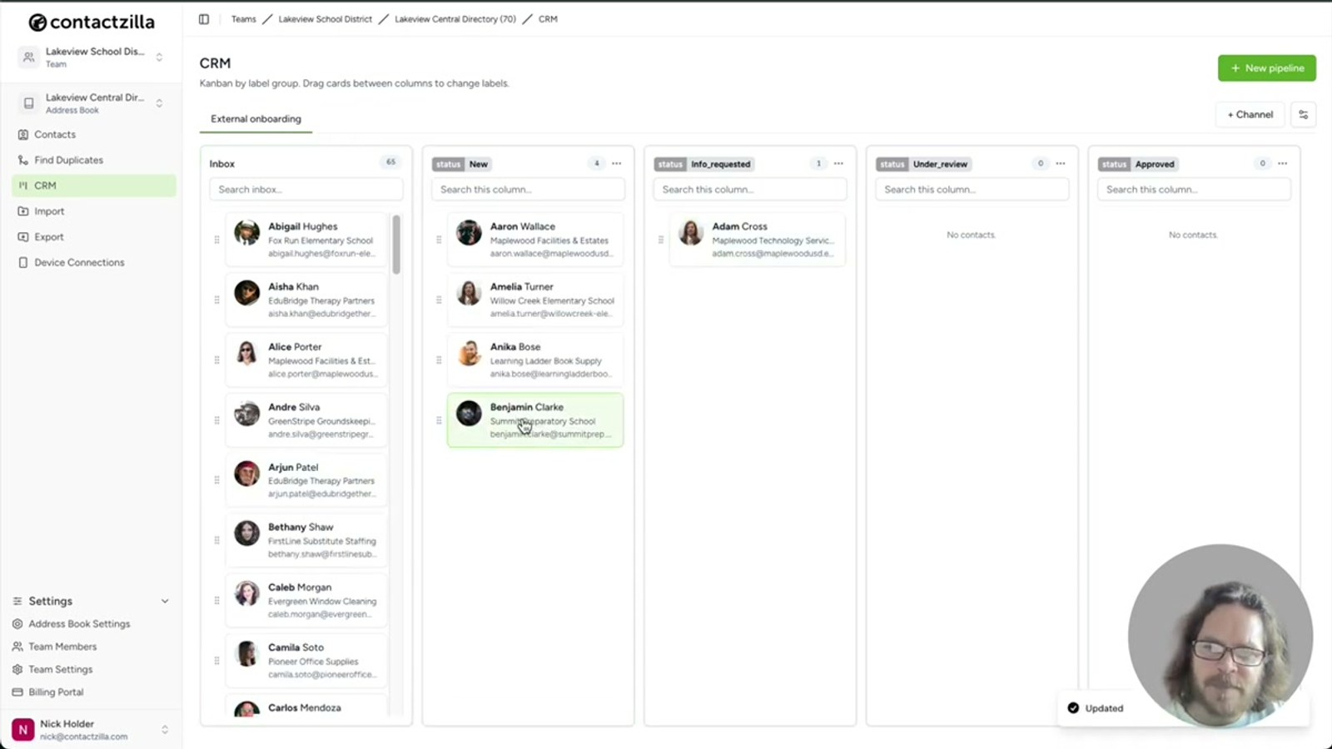Viewport: 1332px width, 749px height.
Task: Open Team Settings
Action: (60, 669)
